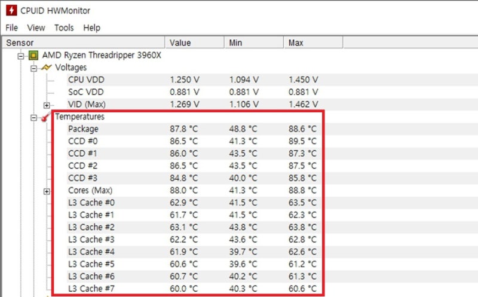Open the File menu

click(11, 27)
